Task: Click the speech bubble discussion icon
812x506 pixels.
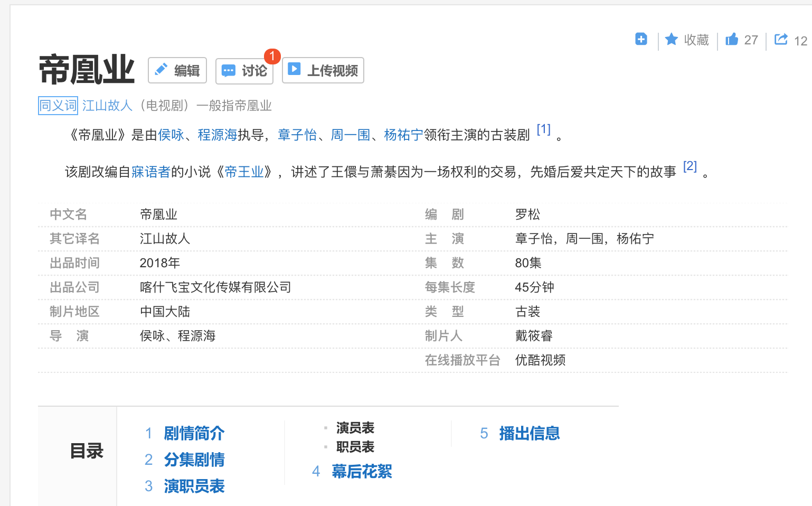Action: (x=229, y=71)
